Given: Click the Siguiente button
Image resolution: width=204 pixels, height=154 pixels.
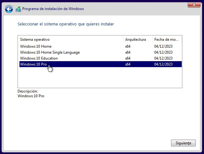Looking at the screenshot, I should click(183, 143).
